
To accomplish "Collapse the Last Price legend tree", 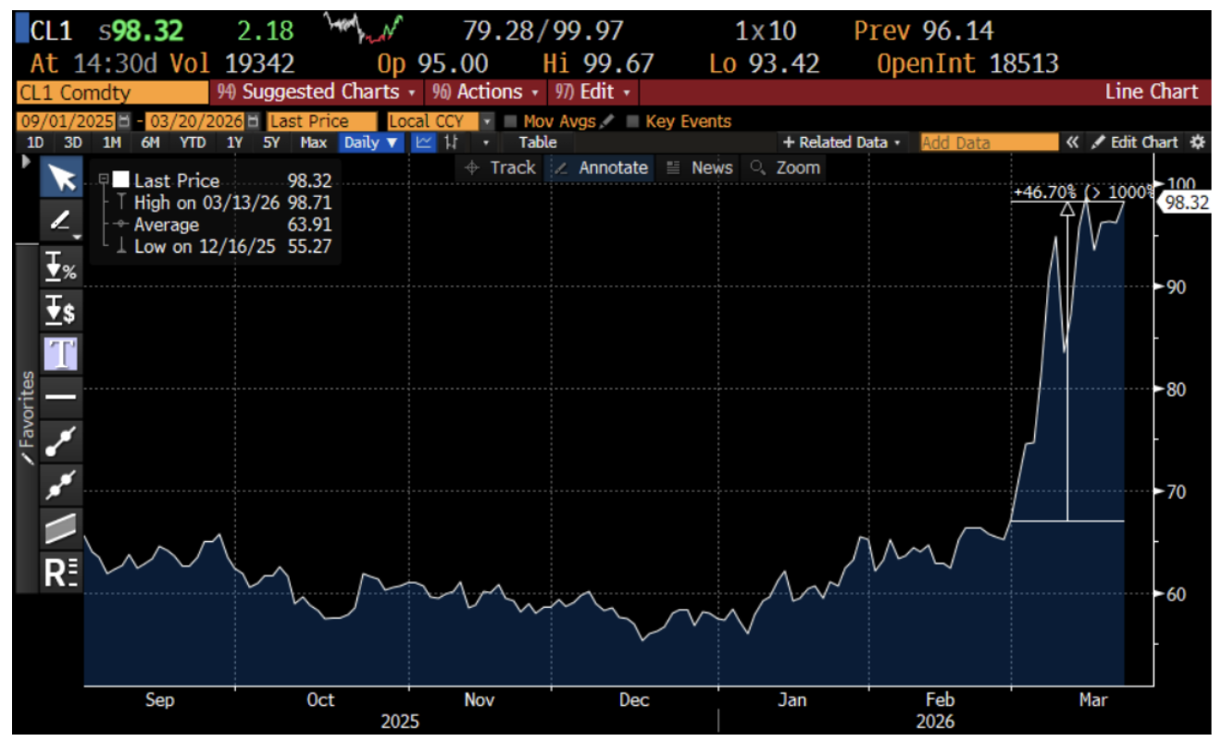I will (104, 179).
